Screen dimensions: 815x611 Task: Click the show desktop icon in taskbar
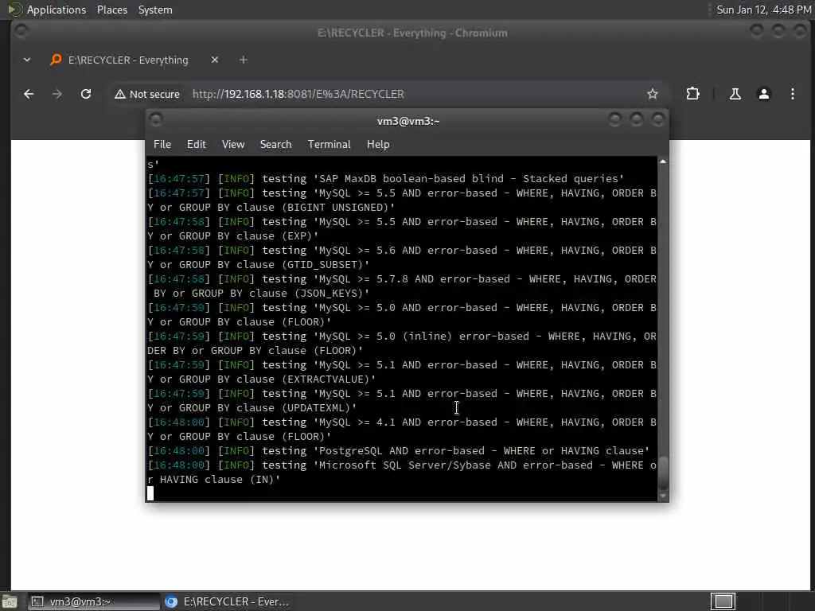10,601
